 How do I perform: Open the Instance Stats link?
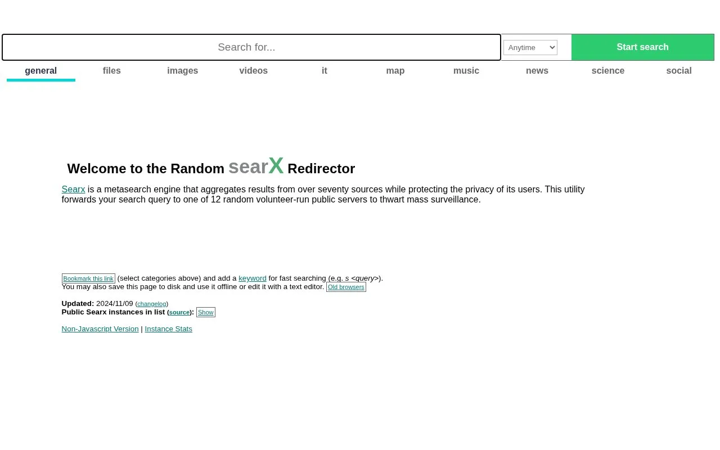169,329
